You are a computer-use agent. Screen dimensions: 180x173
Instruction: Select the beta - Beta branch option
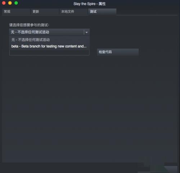[49, 46]
